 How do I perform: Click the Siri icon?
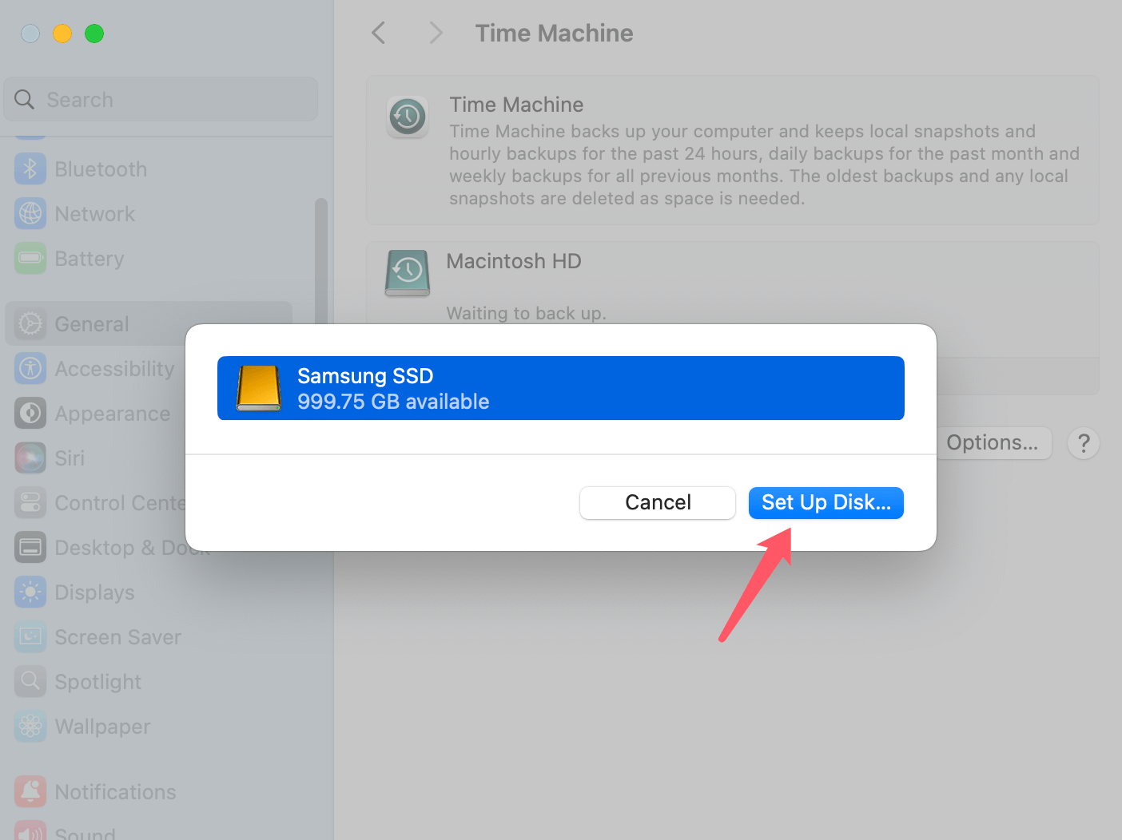click(30, 458)
